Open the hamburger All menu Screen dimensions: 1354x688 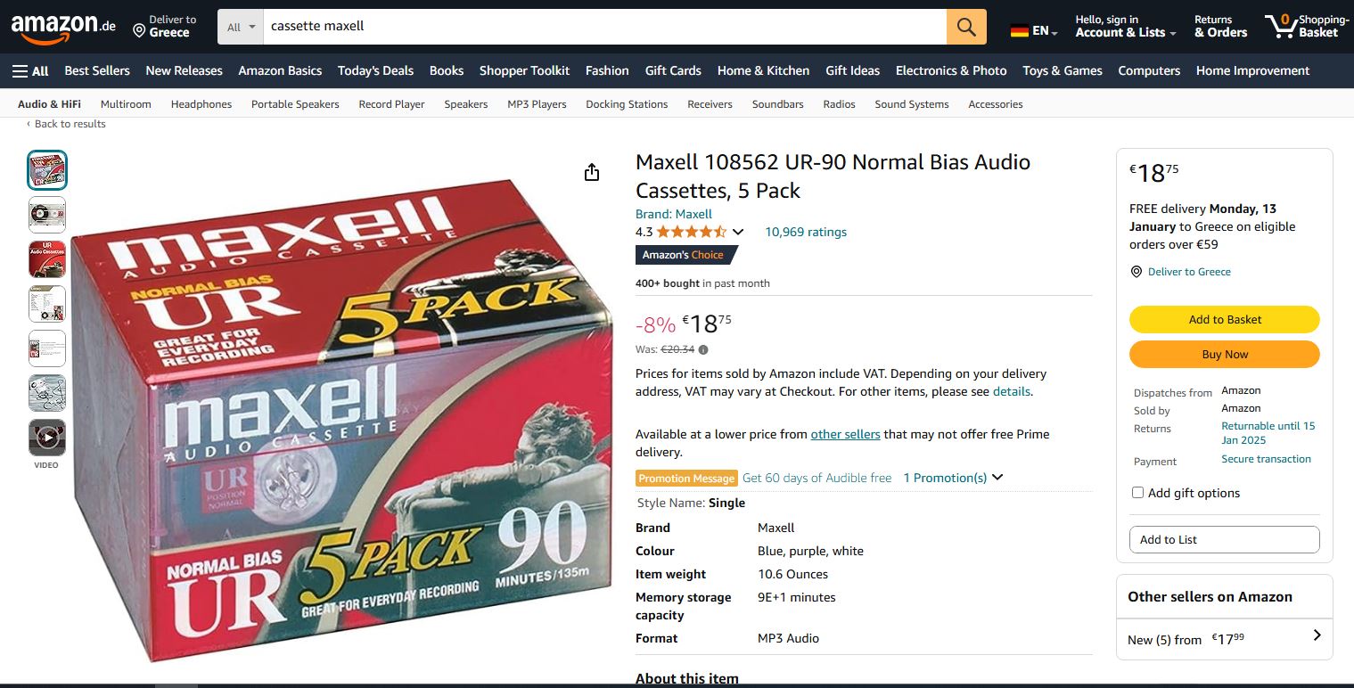[x=30, y=70]
